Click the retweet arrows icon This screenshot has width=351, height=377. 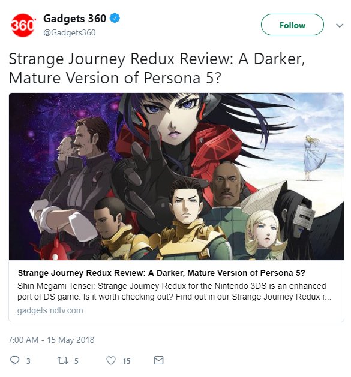pos(62,360)
